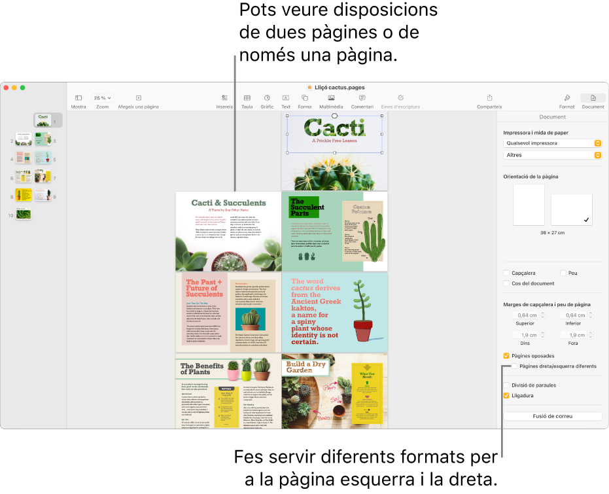Click the Fusió de correu button
Viewport: 609px width, 494px height.
click(552, 416)
